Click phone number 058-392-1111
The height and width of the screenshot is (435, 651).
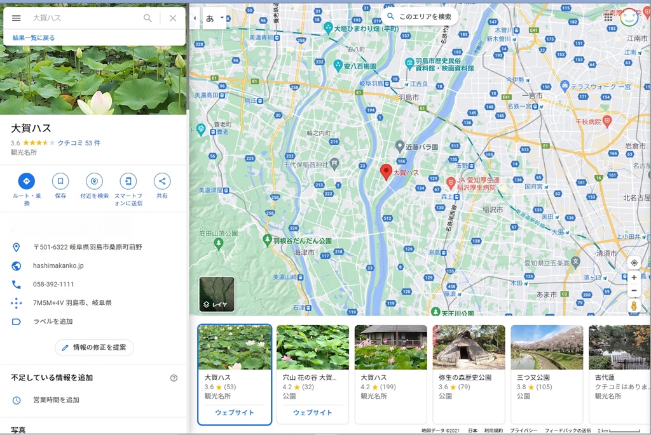tap(53, 284)
